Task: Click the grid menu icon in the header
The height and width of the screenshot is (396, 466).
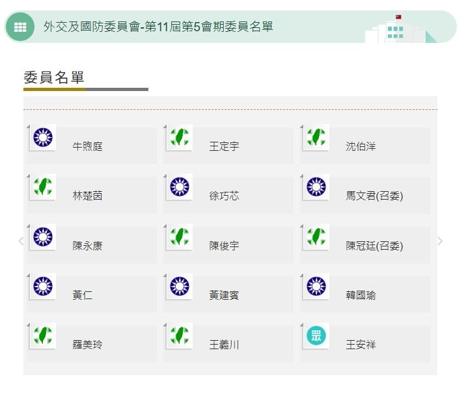Action: tap(20, 27)
